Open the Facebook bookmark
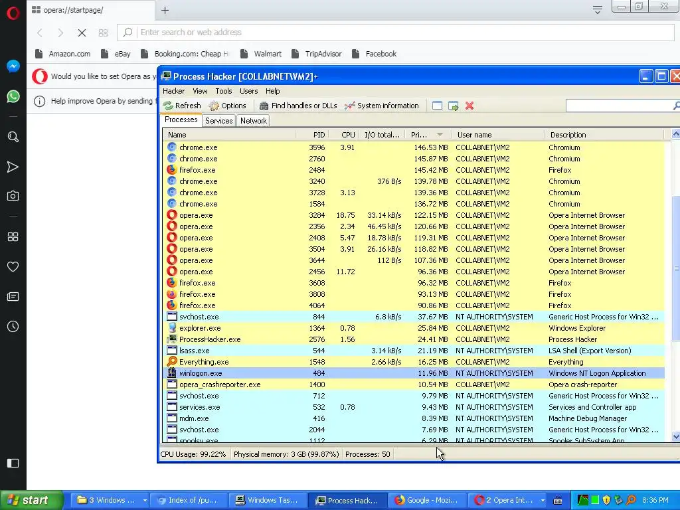The height and width of the screenshot is (510, 680). tap(375, 54)
